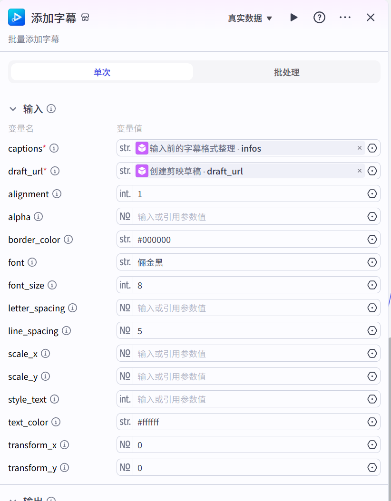Open reference picker for border_color field

click(x=372, y=239)
